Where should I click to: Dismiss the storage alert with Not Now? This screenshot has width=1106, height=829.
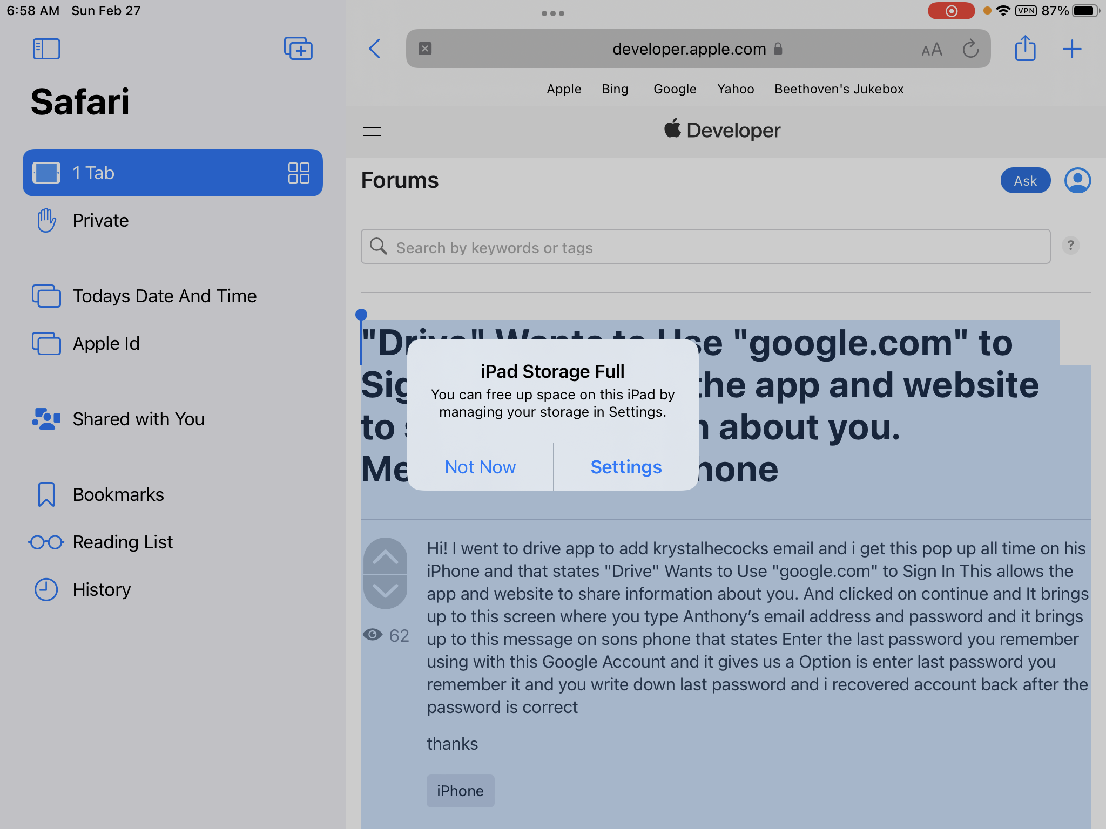click(480, 467)
